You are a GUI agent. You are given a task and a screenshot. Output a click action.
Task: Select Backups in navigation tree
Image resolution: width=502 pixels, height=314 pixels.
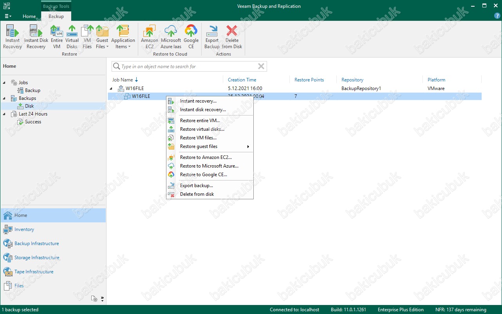(x=27, y=98)
